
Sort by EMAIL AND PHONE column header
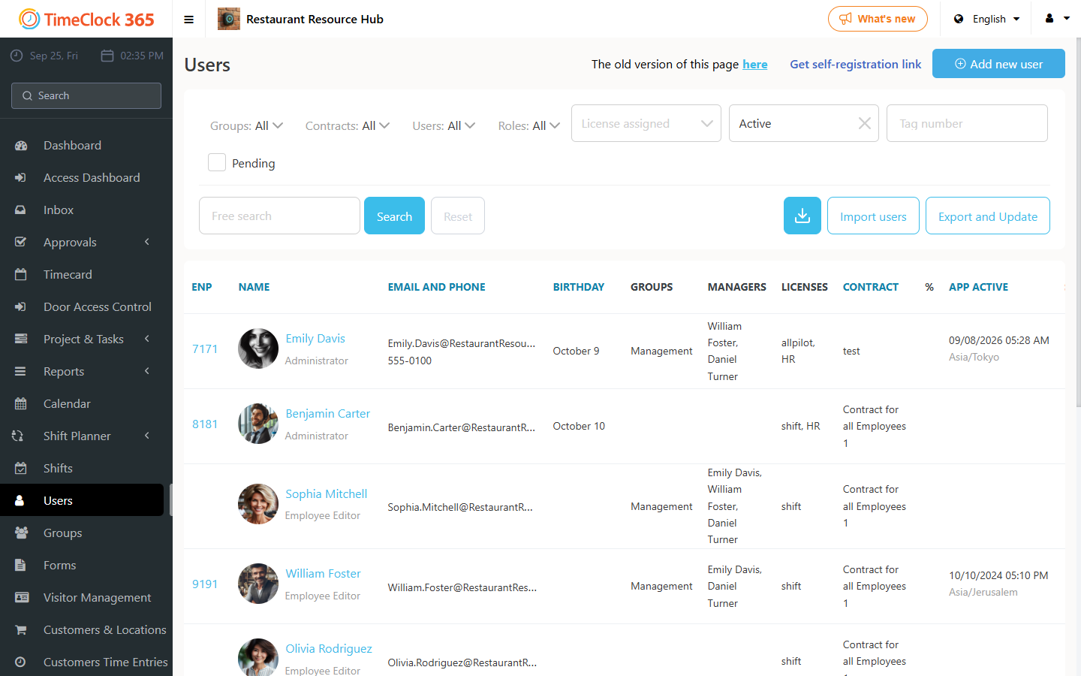(436, 287)
